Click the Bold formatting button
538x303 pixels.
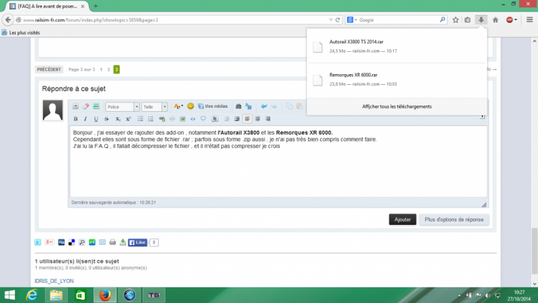76,119
